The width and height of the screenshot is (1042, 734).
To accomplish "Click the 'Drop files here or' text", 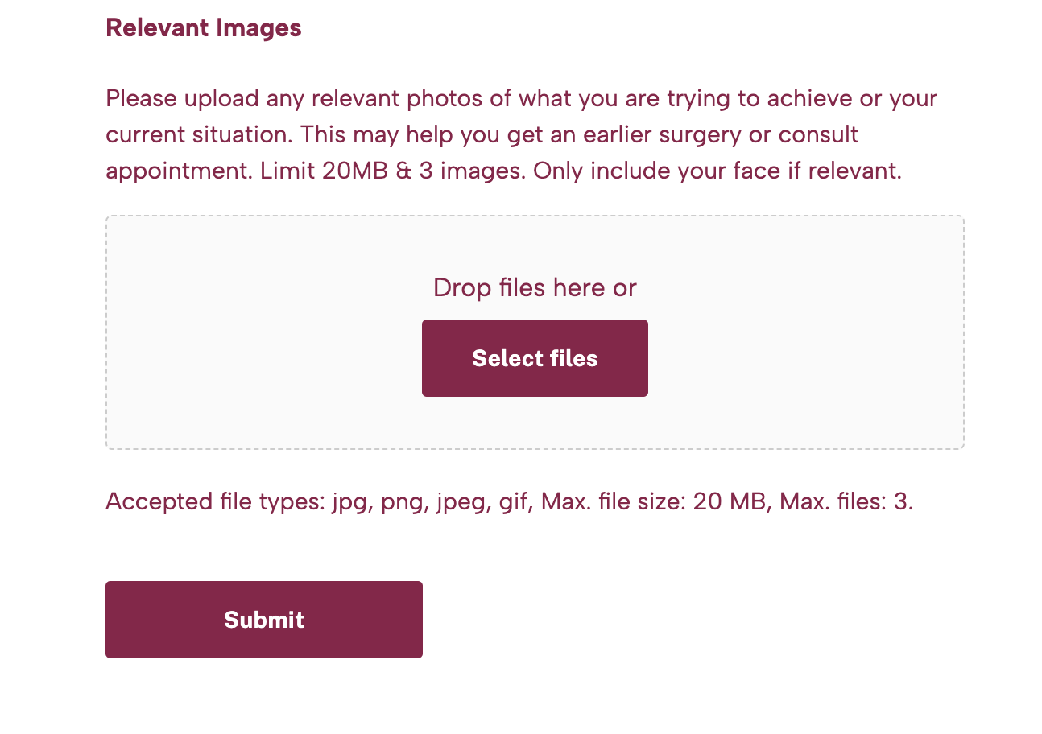I will click(x=534, y=287).
